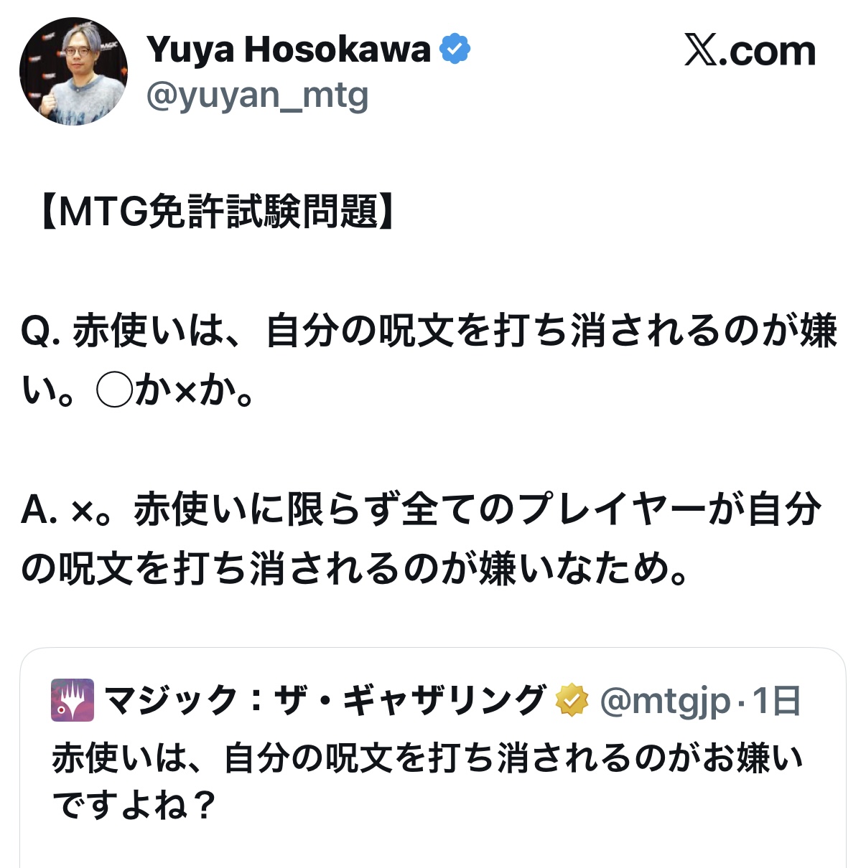
Task: Open the @yuyan_mtg handle
Action: point(257,95)
